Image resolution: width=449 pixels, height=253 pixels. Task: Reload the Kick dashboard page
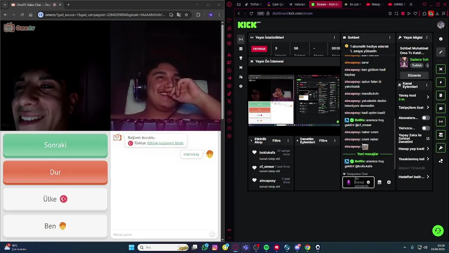[x=251, y=13]
